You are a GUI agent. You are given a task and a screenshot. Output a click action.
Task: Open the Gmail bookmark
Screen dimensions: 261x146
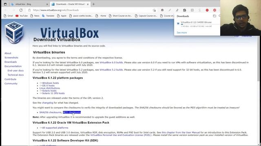tap(8, 16)
